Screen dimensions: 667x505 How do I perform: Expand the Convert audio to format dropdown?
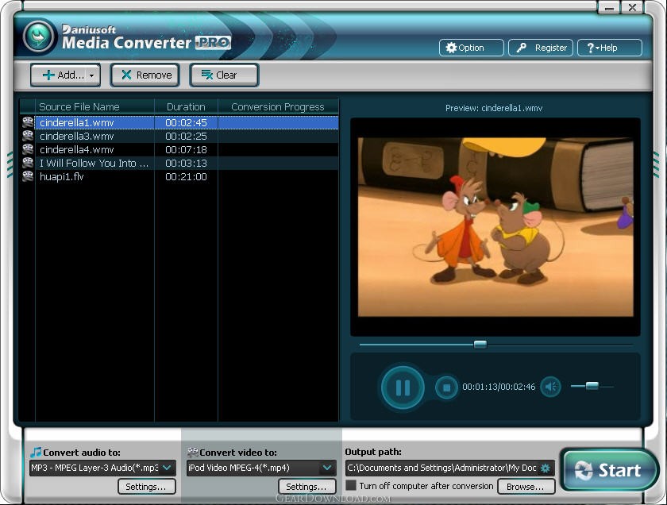[168, 468]
